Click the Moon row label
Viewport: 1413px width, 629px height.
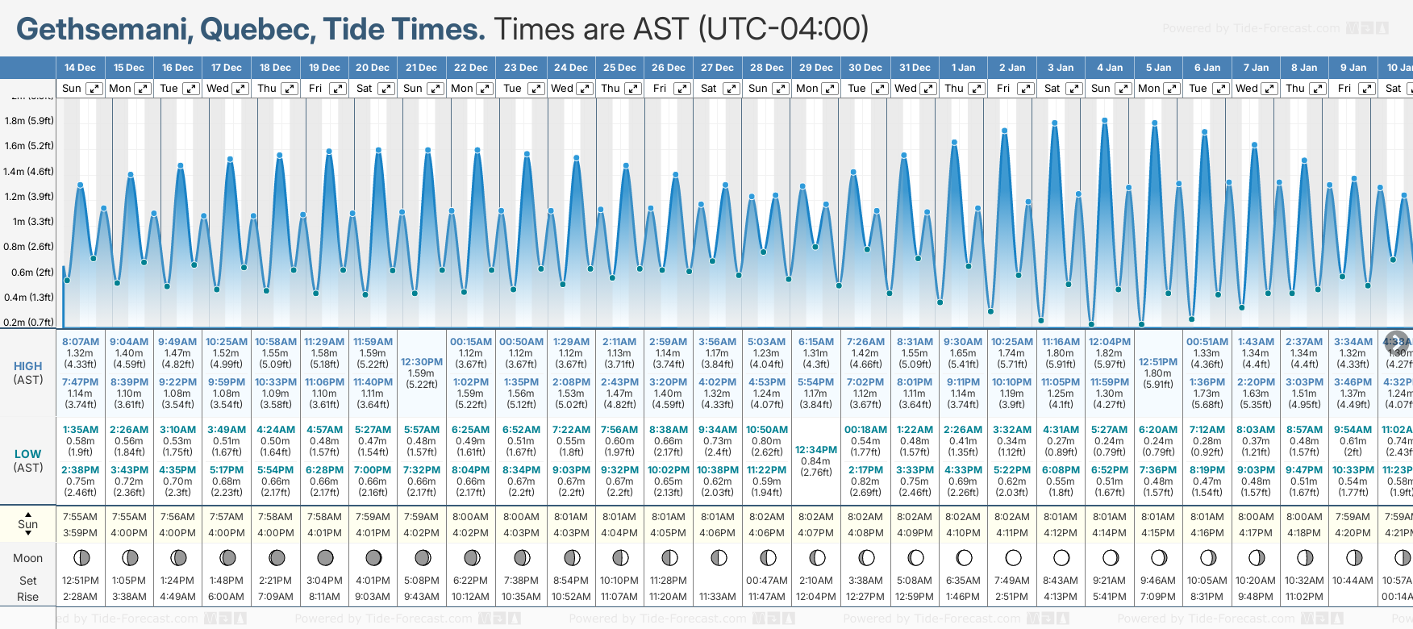[x=28, y=558]
